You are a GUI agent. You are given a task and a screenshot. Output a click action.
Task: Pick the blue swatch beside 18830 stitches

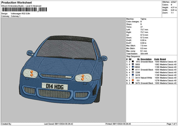click(x=133, y=67)
